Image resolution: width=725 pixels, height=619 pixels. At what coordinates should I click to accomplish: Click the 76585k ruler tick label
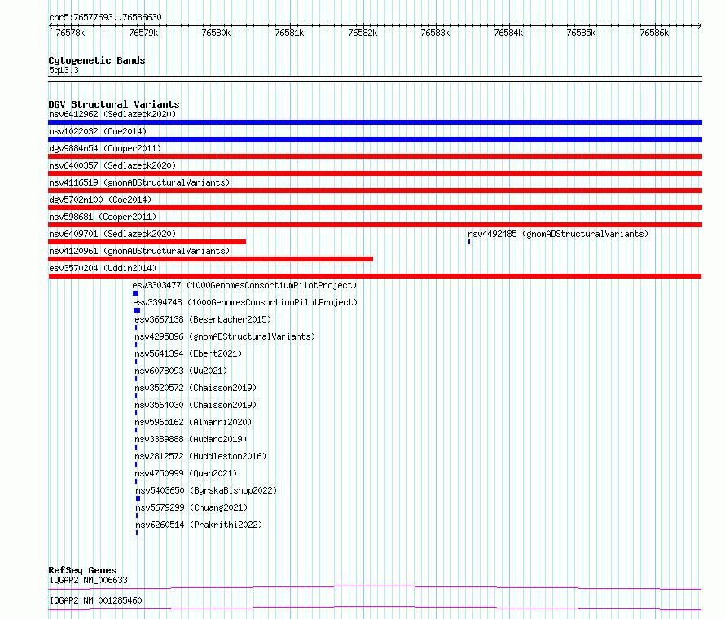tap(581, 33)
